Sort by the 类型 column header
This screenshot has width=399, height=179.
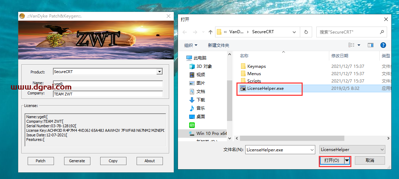[386, 56]
